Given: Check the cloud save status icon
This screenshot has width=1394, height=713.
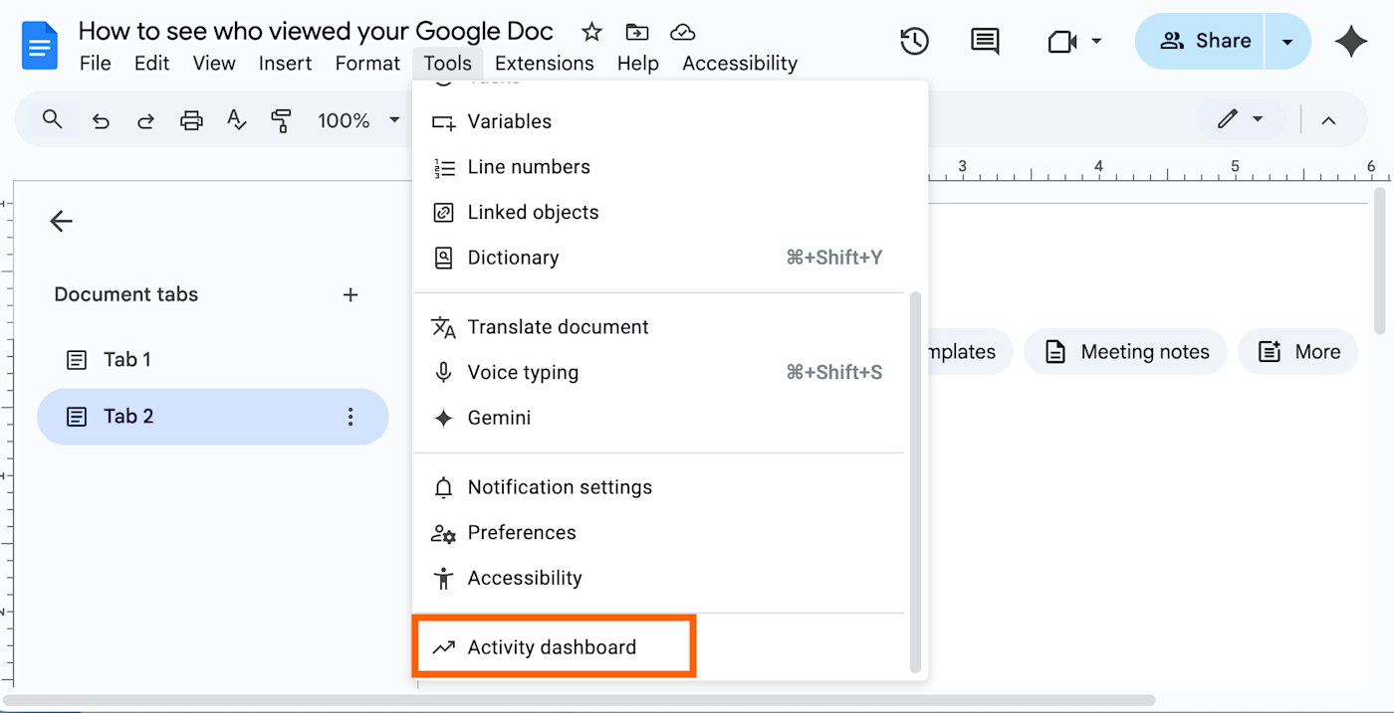Looking at the screenshot, I should tap(682, 33).
